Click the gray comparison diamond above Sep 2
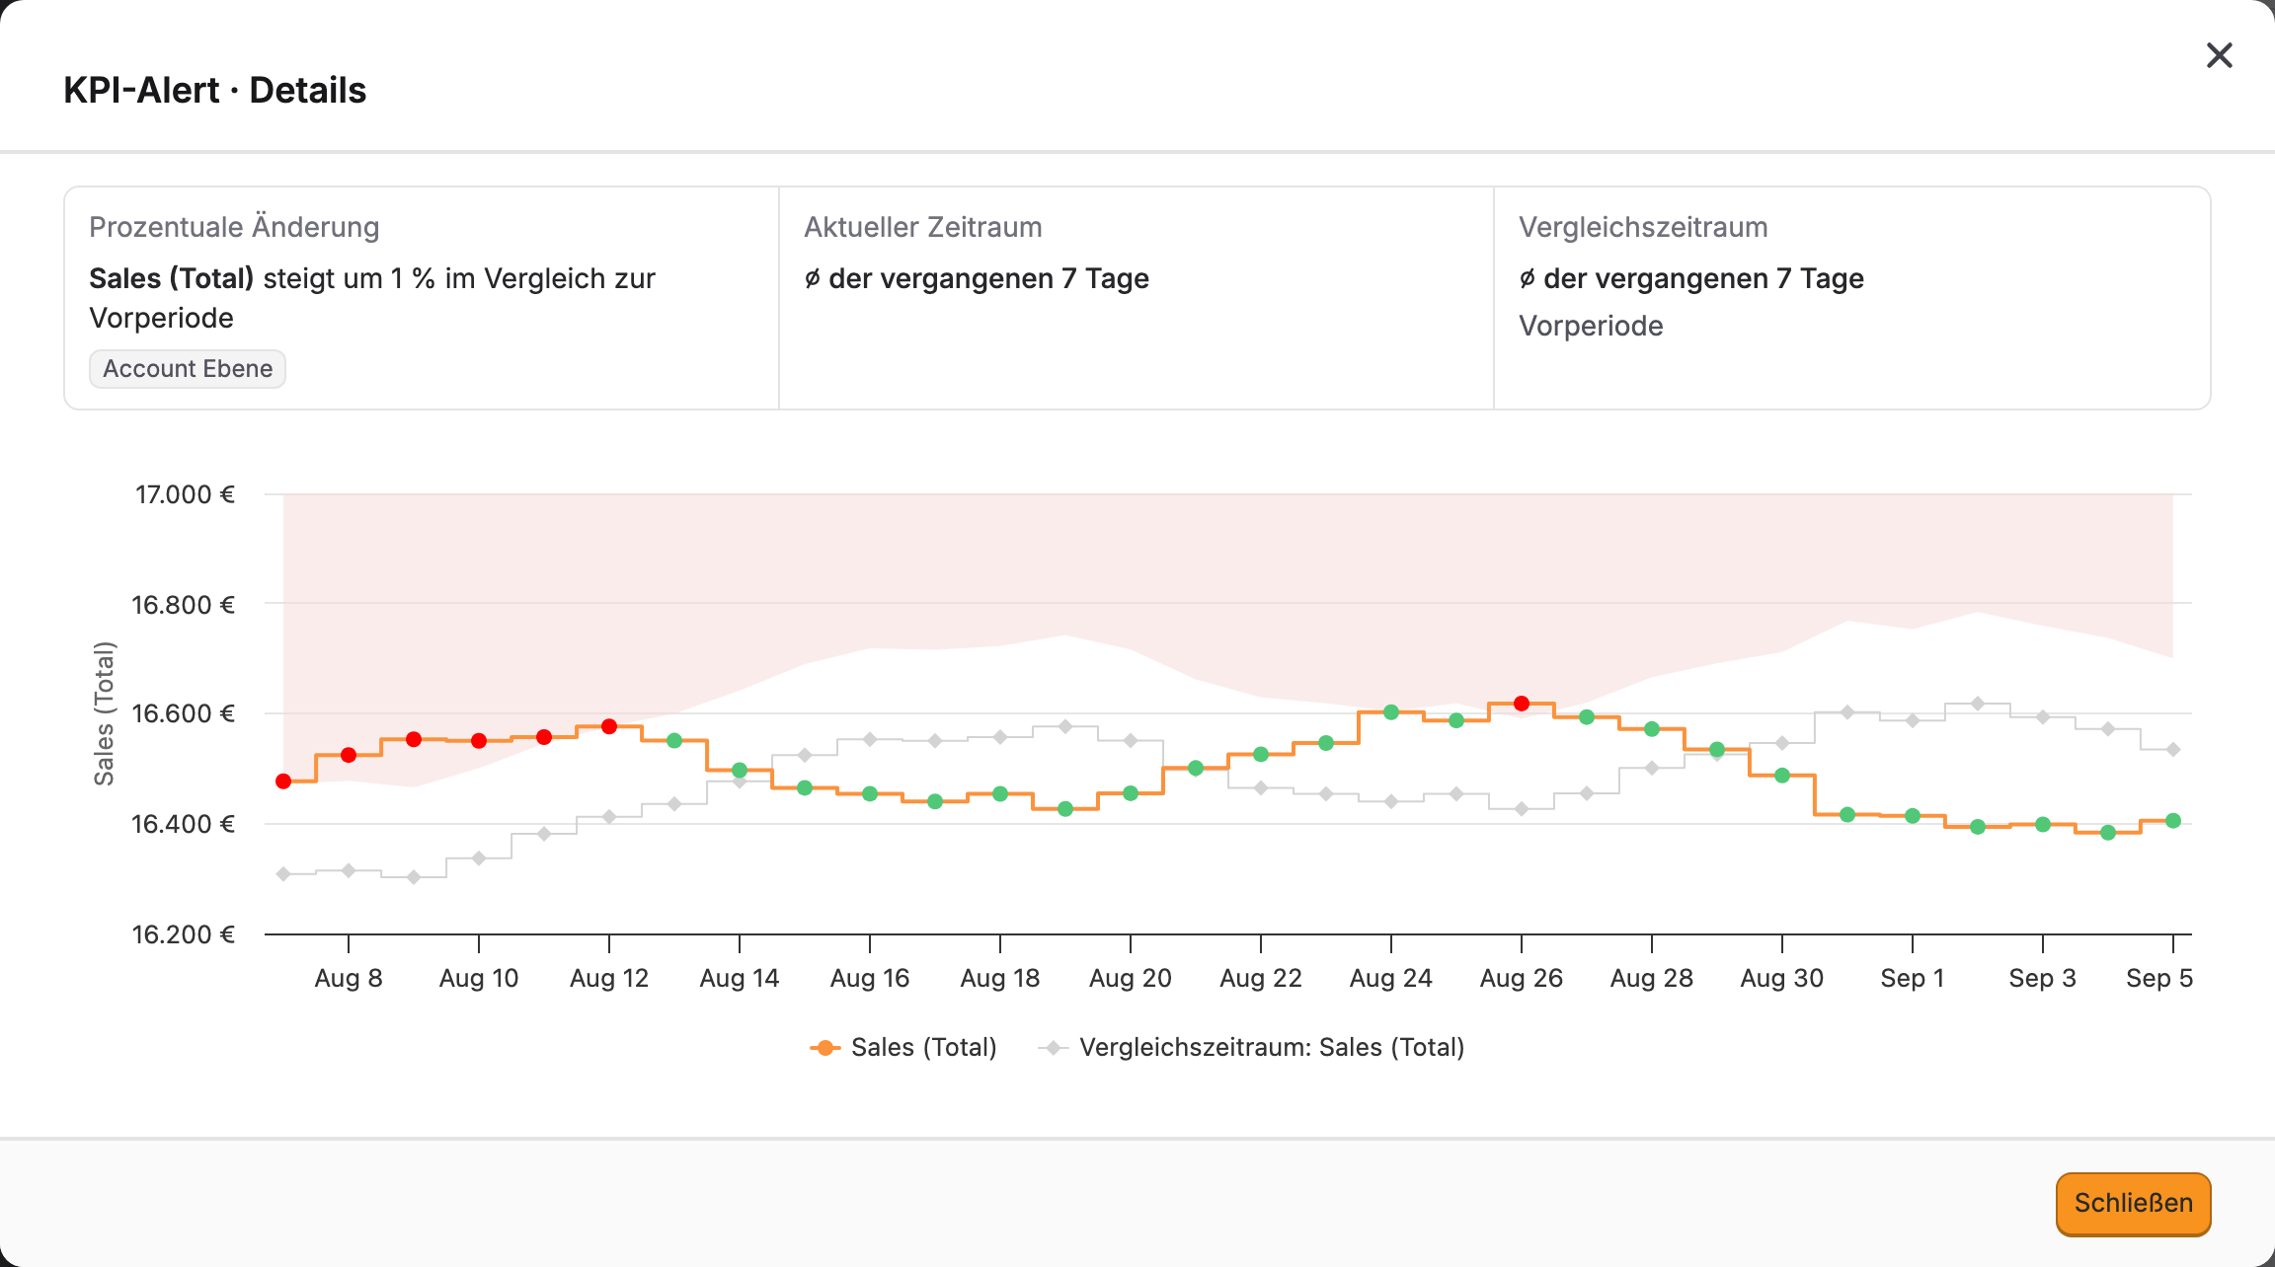This screenshot has width=2275, height=1267. click(1978, 704)
